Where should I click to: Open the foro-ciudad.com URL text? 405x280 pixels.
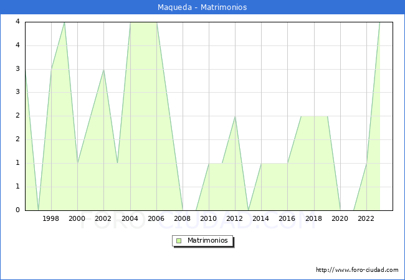(x=357, y=270)
